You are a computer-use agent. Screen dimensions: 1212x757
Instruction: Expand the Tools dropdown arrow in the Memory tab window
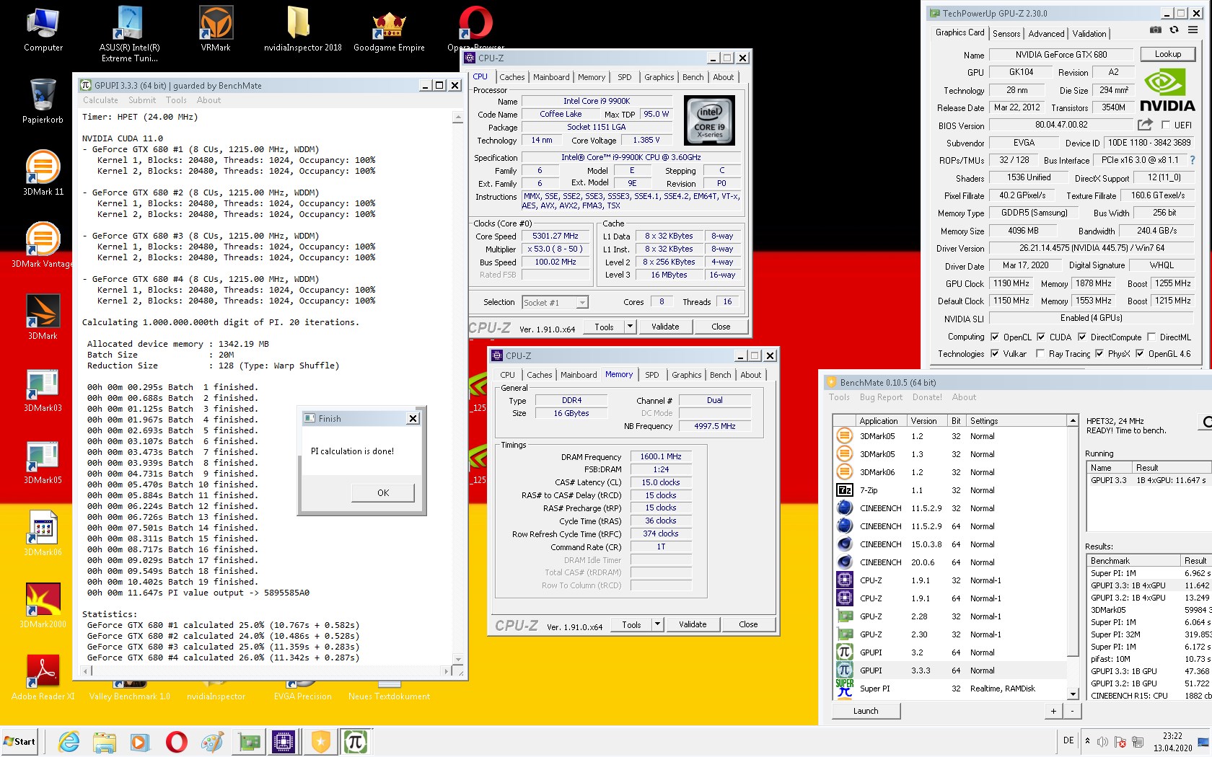[657, 624]
